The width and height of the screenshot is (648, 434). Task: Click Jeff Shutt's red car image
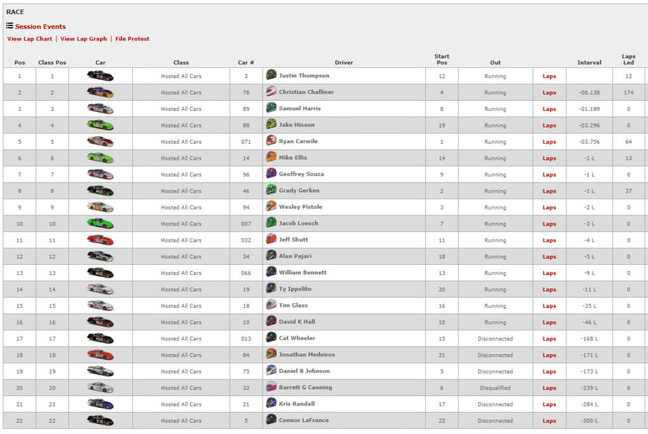100,239
